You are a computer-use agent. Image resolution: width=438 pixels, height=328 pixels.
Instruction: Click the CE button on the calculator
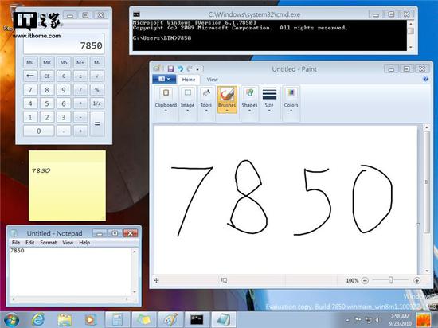pyautogui.click(x=47, y=76)
